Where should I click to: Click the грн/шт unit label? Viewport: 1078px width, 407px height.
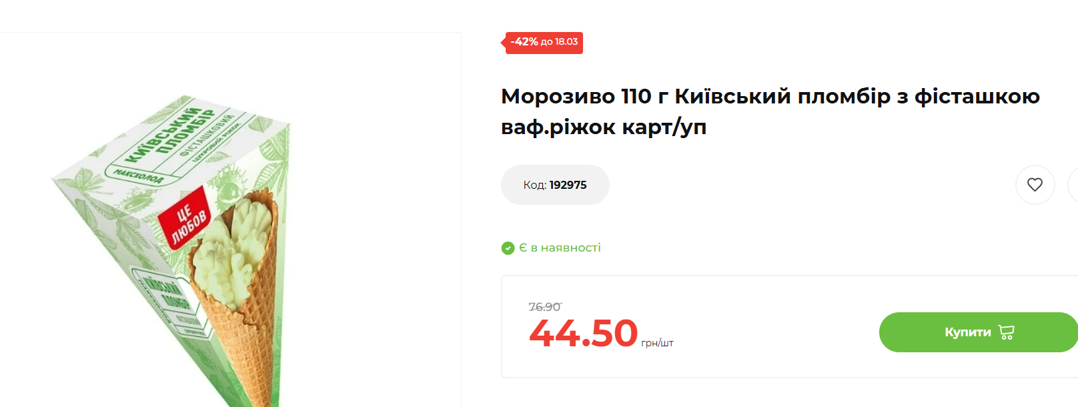657,343
